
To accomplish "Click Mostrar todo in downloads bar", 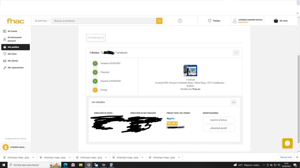I will (x=286, y=157).
